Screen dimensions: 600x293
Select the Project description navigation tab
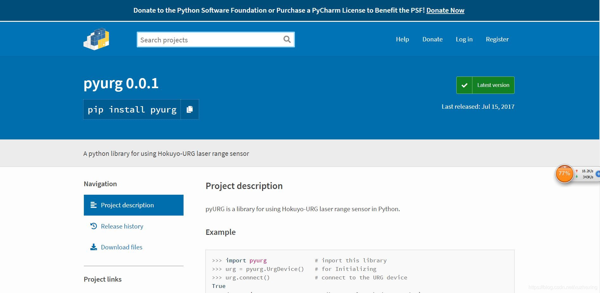pos(134,205)
